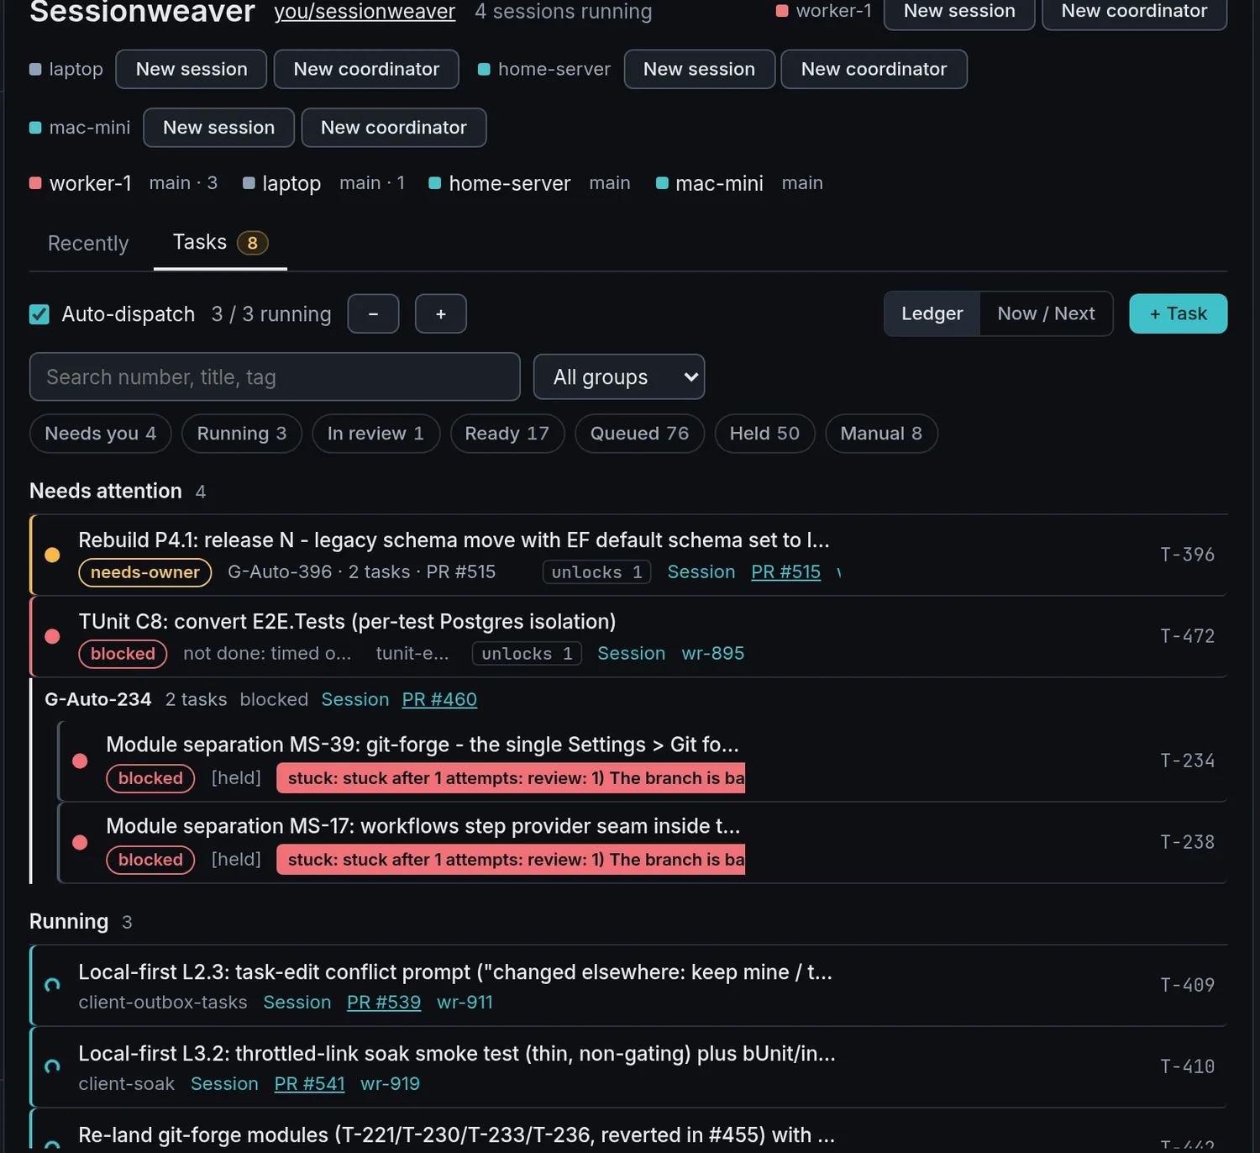Viewport: 1260px width, 1153px height.
Task: Open Session link for T-472 task
Action: click(631, 654)
